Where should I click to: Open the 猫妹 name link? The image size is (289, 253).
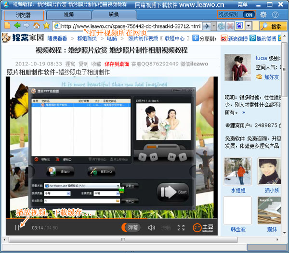click(x=272, y=229)
